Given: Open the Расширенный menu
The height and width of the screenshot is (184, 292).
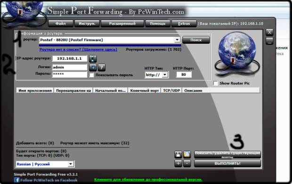Looking at the screenshot, I should (122, 24).
